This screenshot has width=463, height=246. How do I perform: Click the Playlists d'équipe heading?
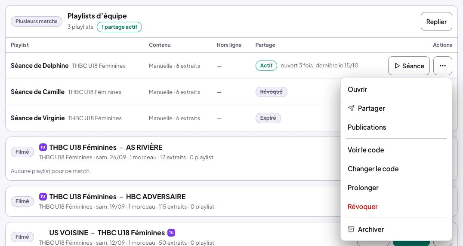pyautogui.click(x=97, y=16)
